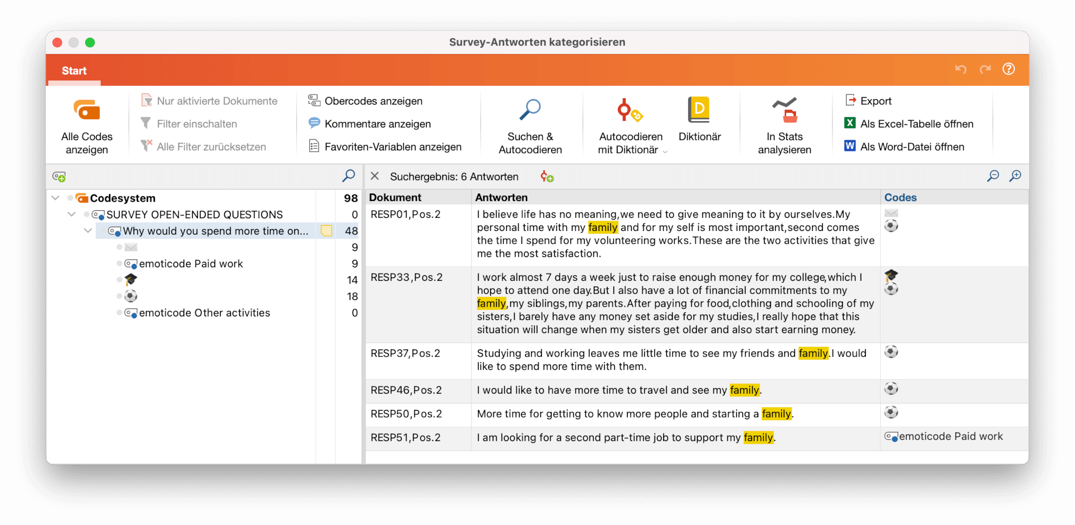Open Autocodieren mit Diktionär dropdown
The height and width of the screenshot is (525, 1075).
pyautogui.click(x=665, y=151)
